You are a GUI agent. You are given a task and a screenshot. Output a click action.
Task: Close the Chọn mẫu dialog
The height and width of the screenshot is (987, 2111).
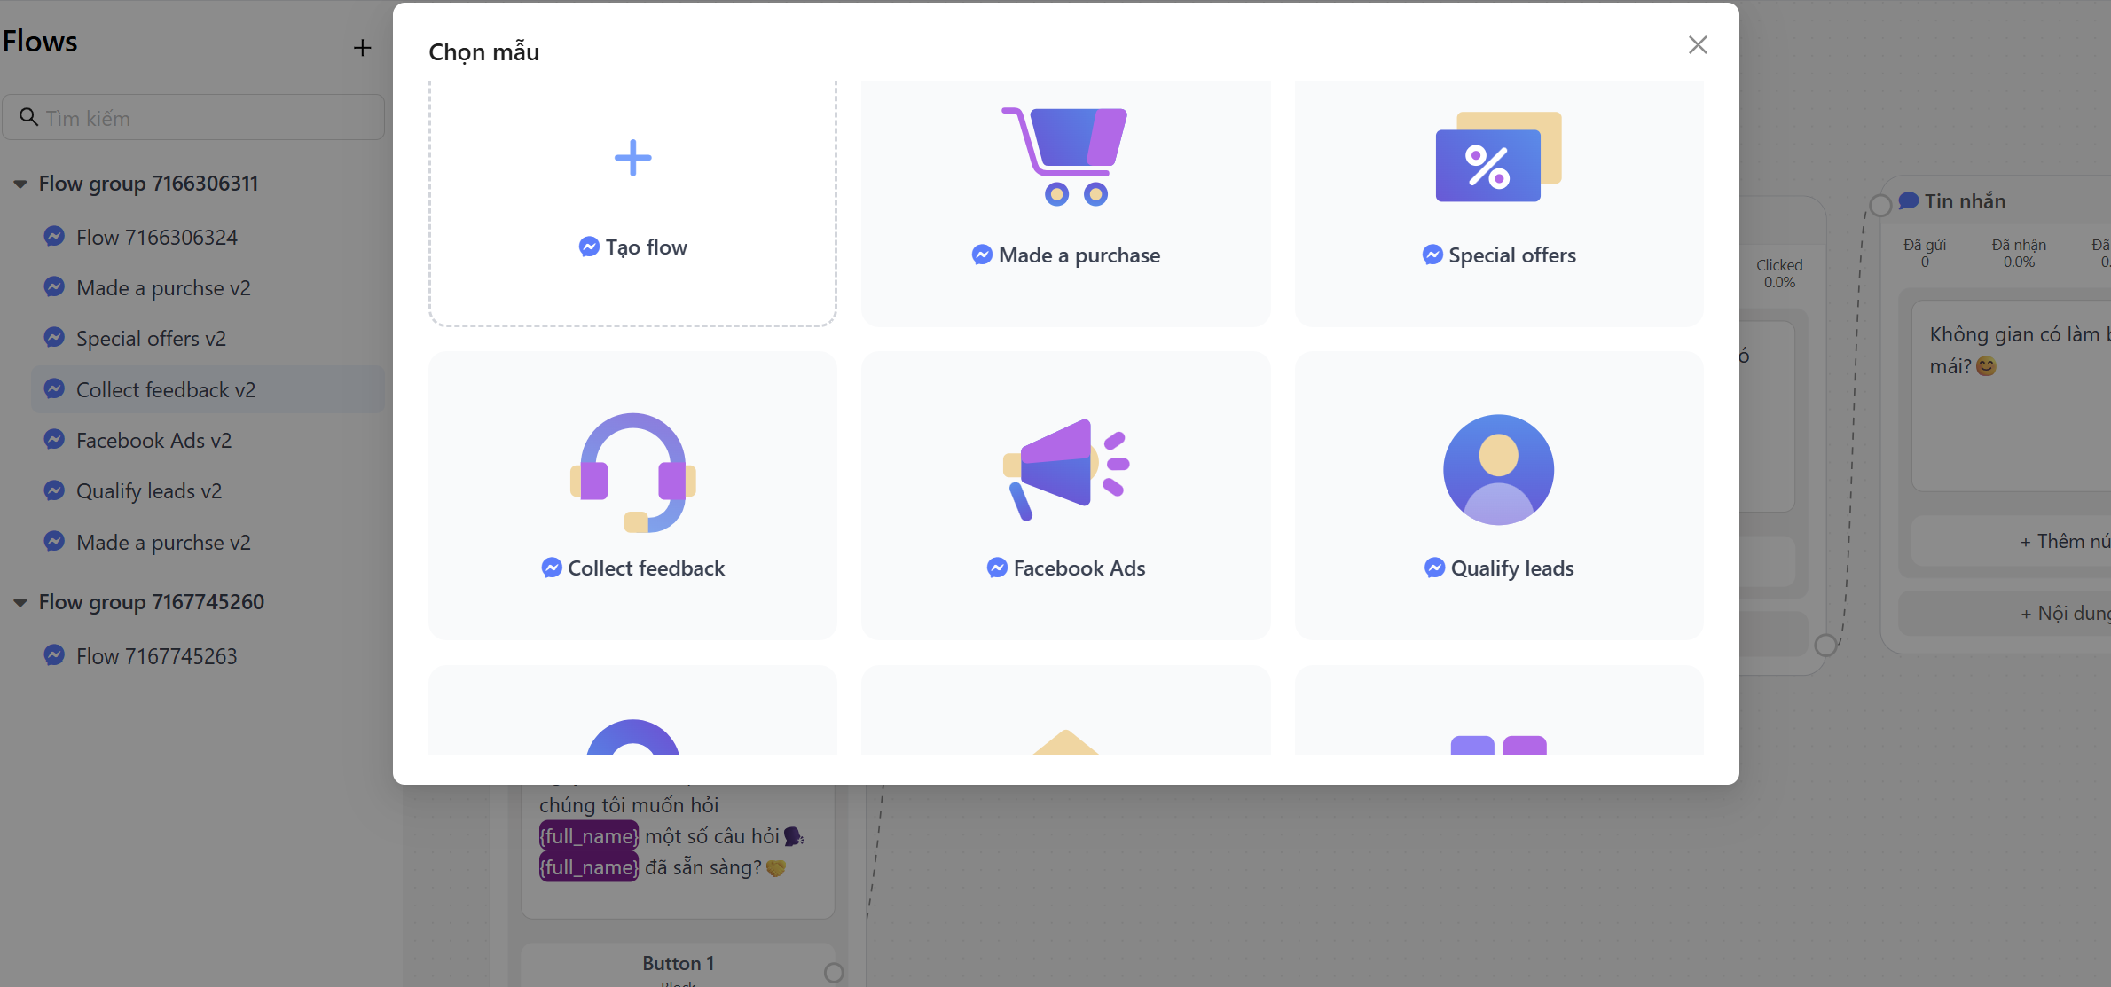(x=1697, y=45)
